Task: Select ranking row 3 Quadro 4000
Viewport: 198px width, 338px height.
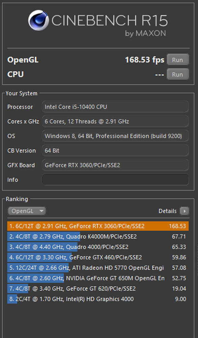Action: [98, 247]
